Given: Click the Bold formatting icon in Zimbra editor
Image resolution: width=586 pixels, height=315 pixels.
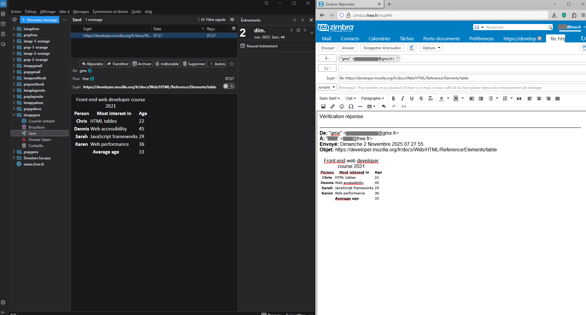Looking at the screenshot, I should [393, 98].
